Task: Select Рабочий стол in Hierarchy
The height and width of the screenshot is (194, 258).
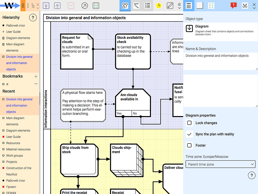Action: click(15, 26)
